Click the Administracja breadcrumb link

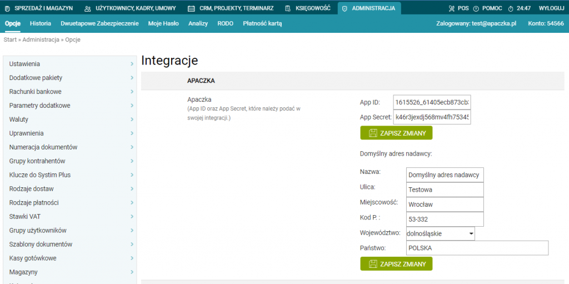coord(41,40)
